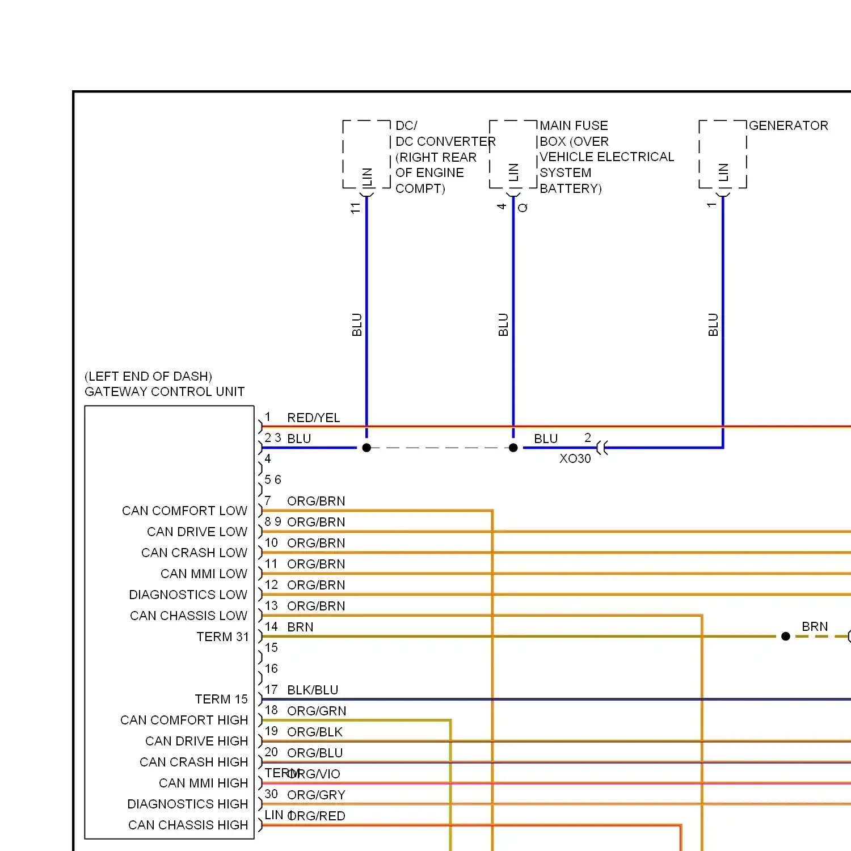Select the (LEFT END OF DASH) note

tap(148, 376)
